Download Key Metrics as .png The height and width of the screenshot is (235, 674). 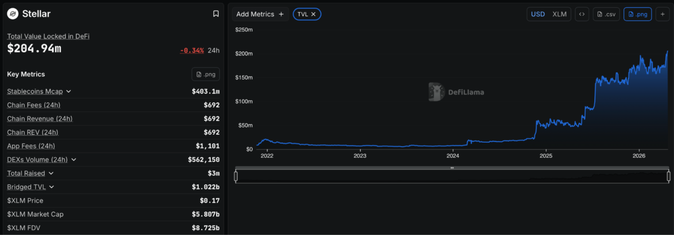click(x=206, y=74)
